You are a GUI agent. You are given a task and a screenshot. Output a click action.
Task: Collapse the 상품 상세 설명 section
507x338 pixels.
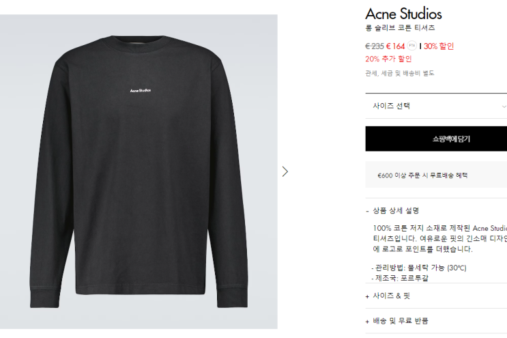pos(392,210)
